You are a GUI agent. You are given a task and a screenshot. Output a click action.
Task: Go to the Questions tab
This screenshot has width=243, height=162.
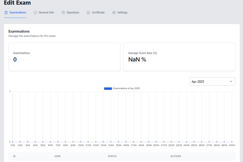73,13
